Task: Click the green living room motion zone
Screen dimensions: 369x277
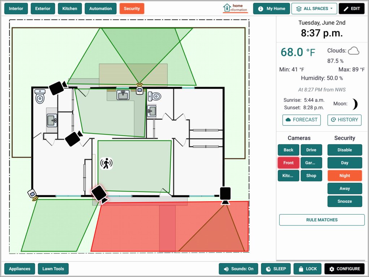Action: coord(134,166)
